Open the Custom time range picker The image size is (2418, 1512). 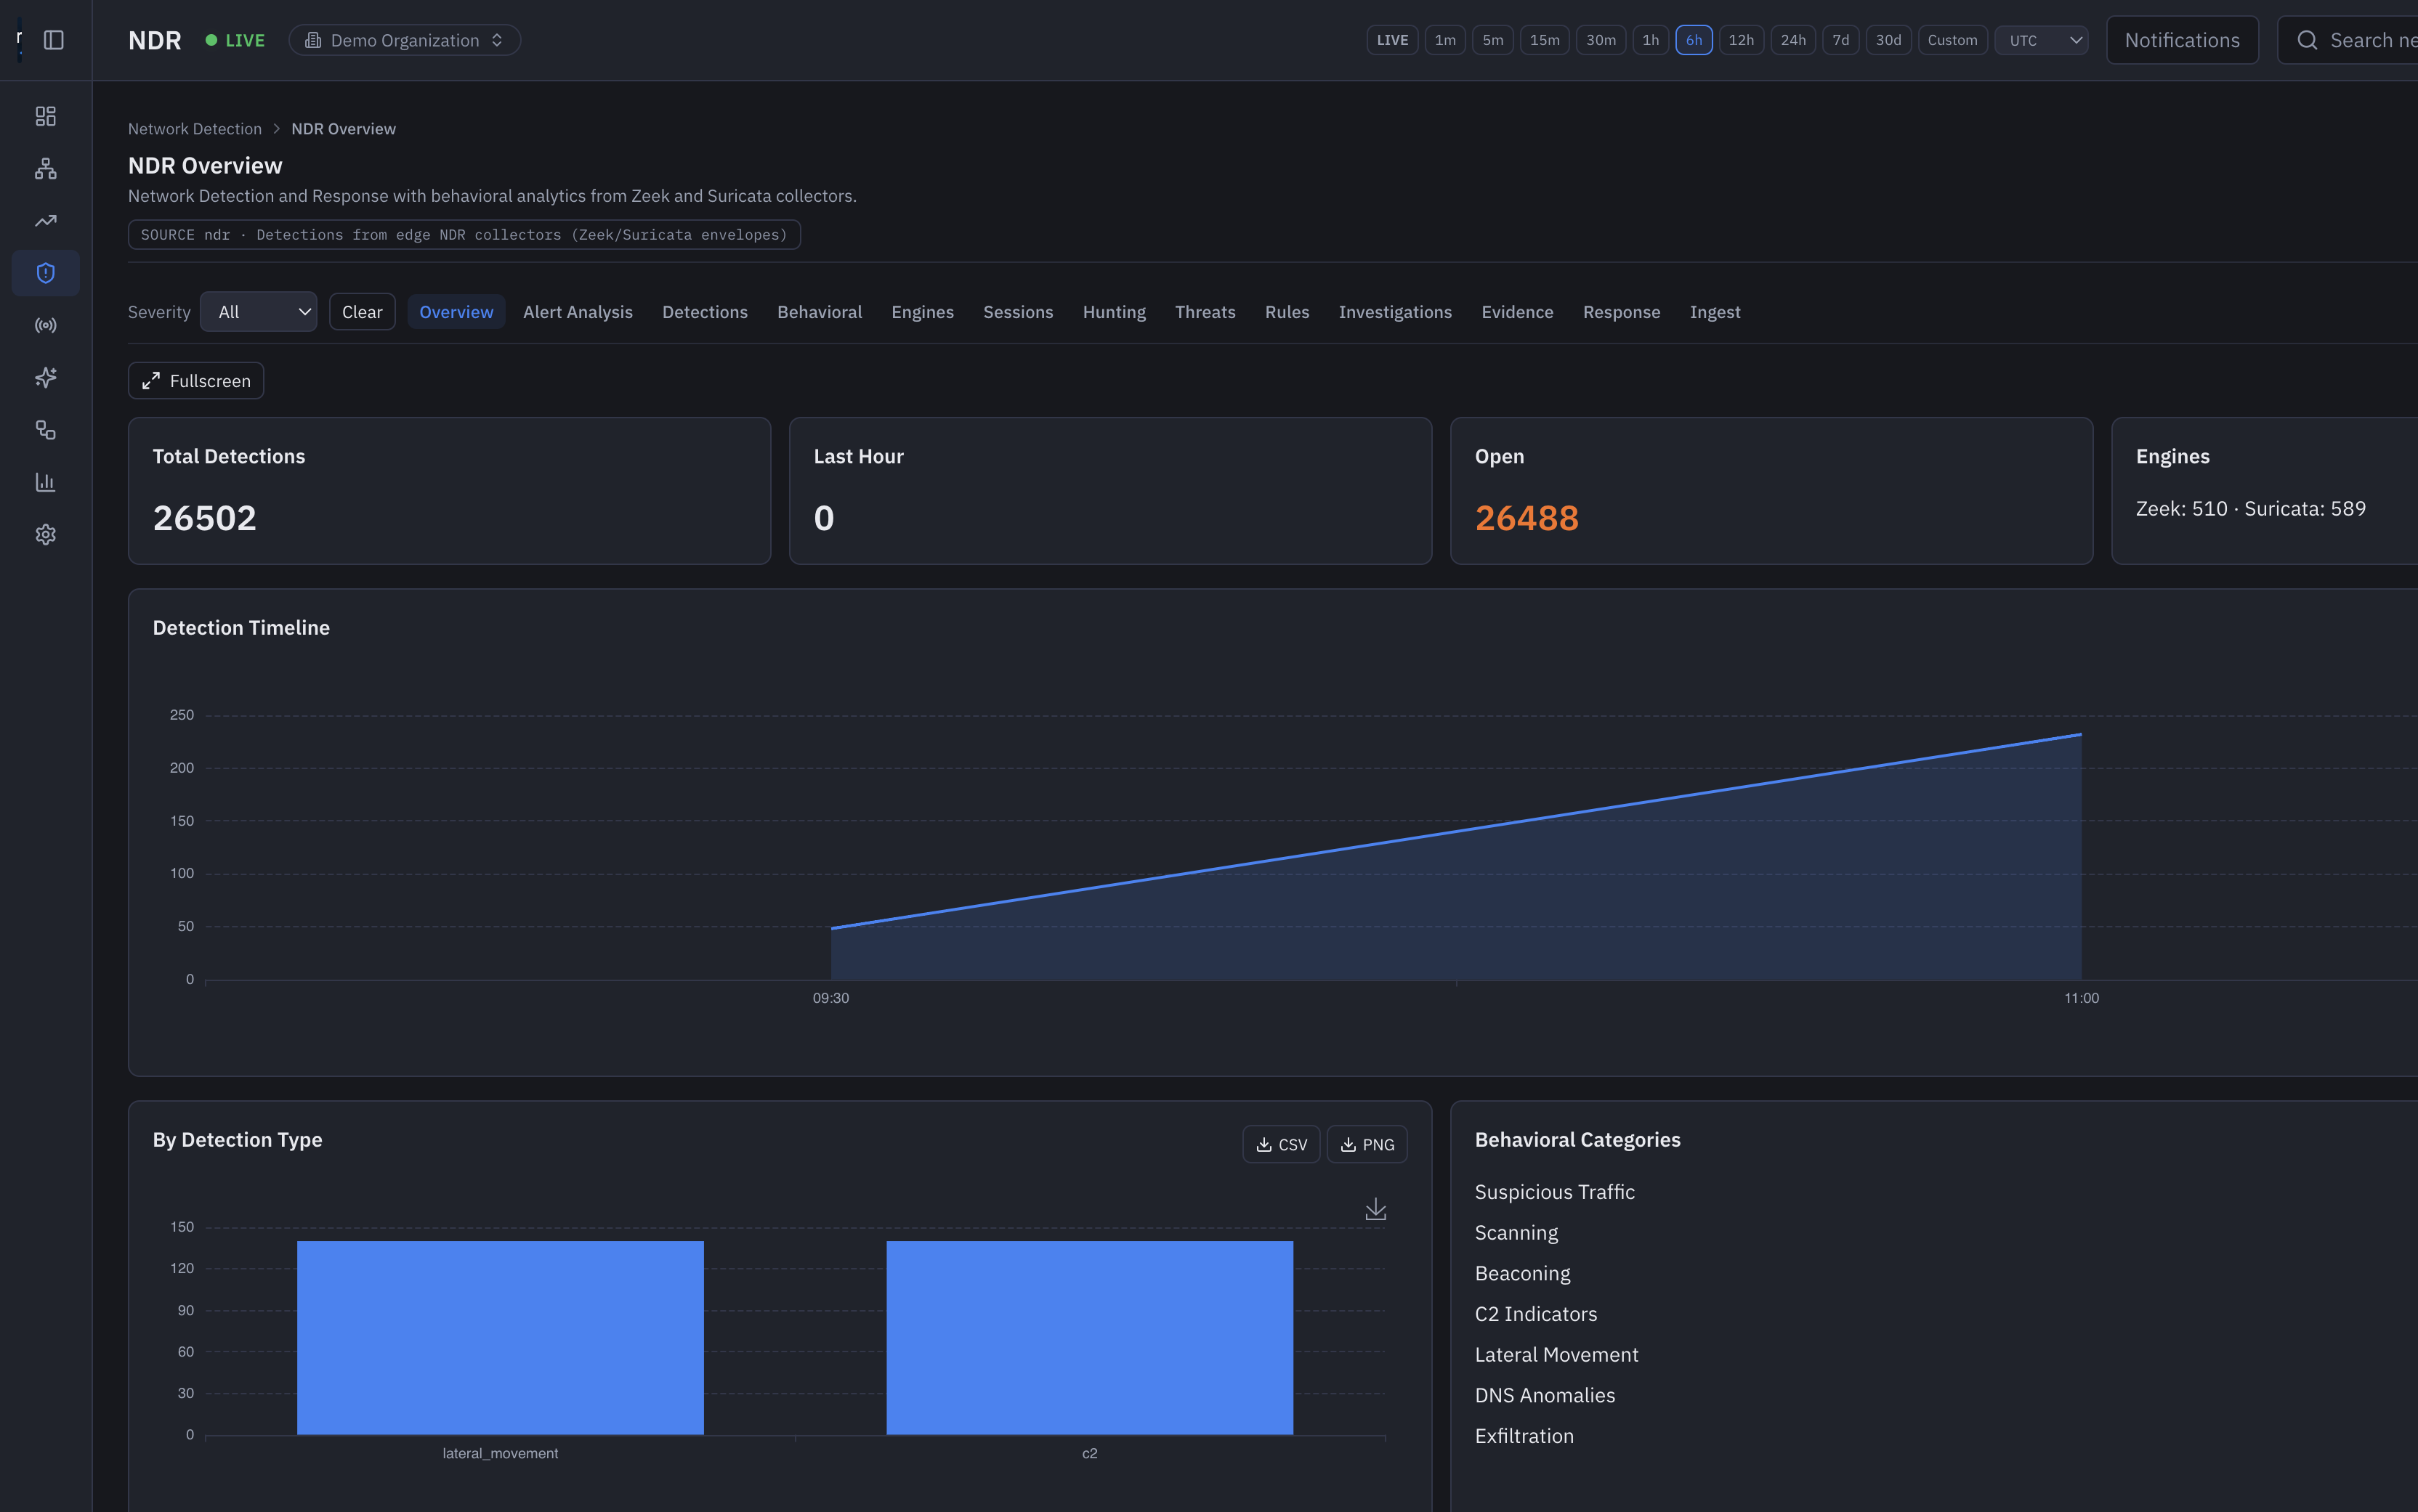1952,40
